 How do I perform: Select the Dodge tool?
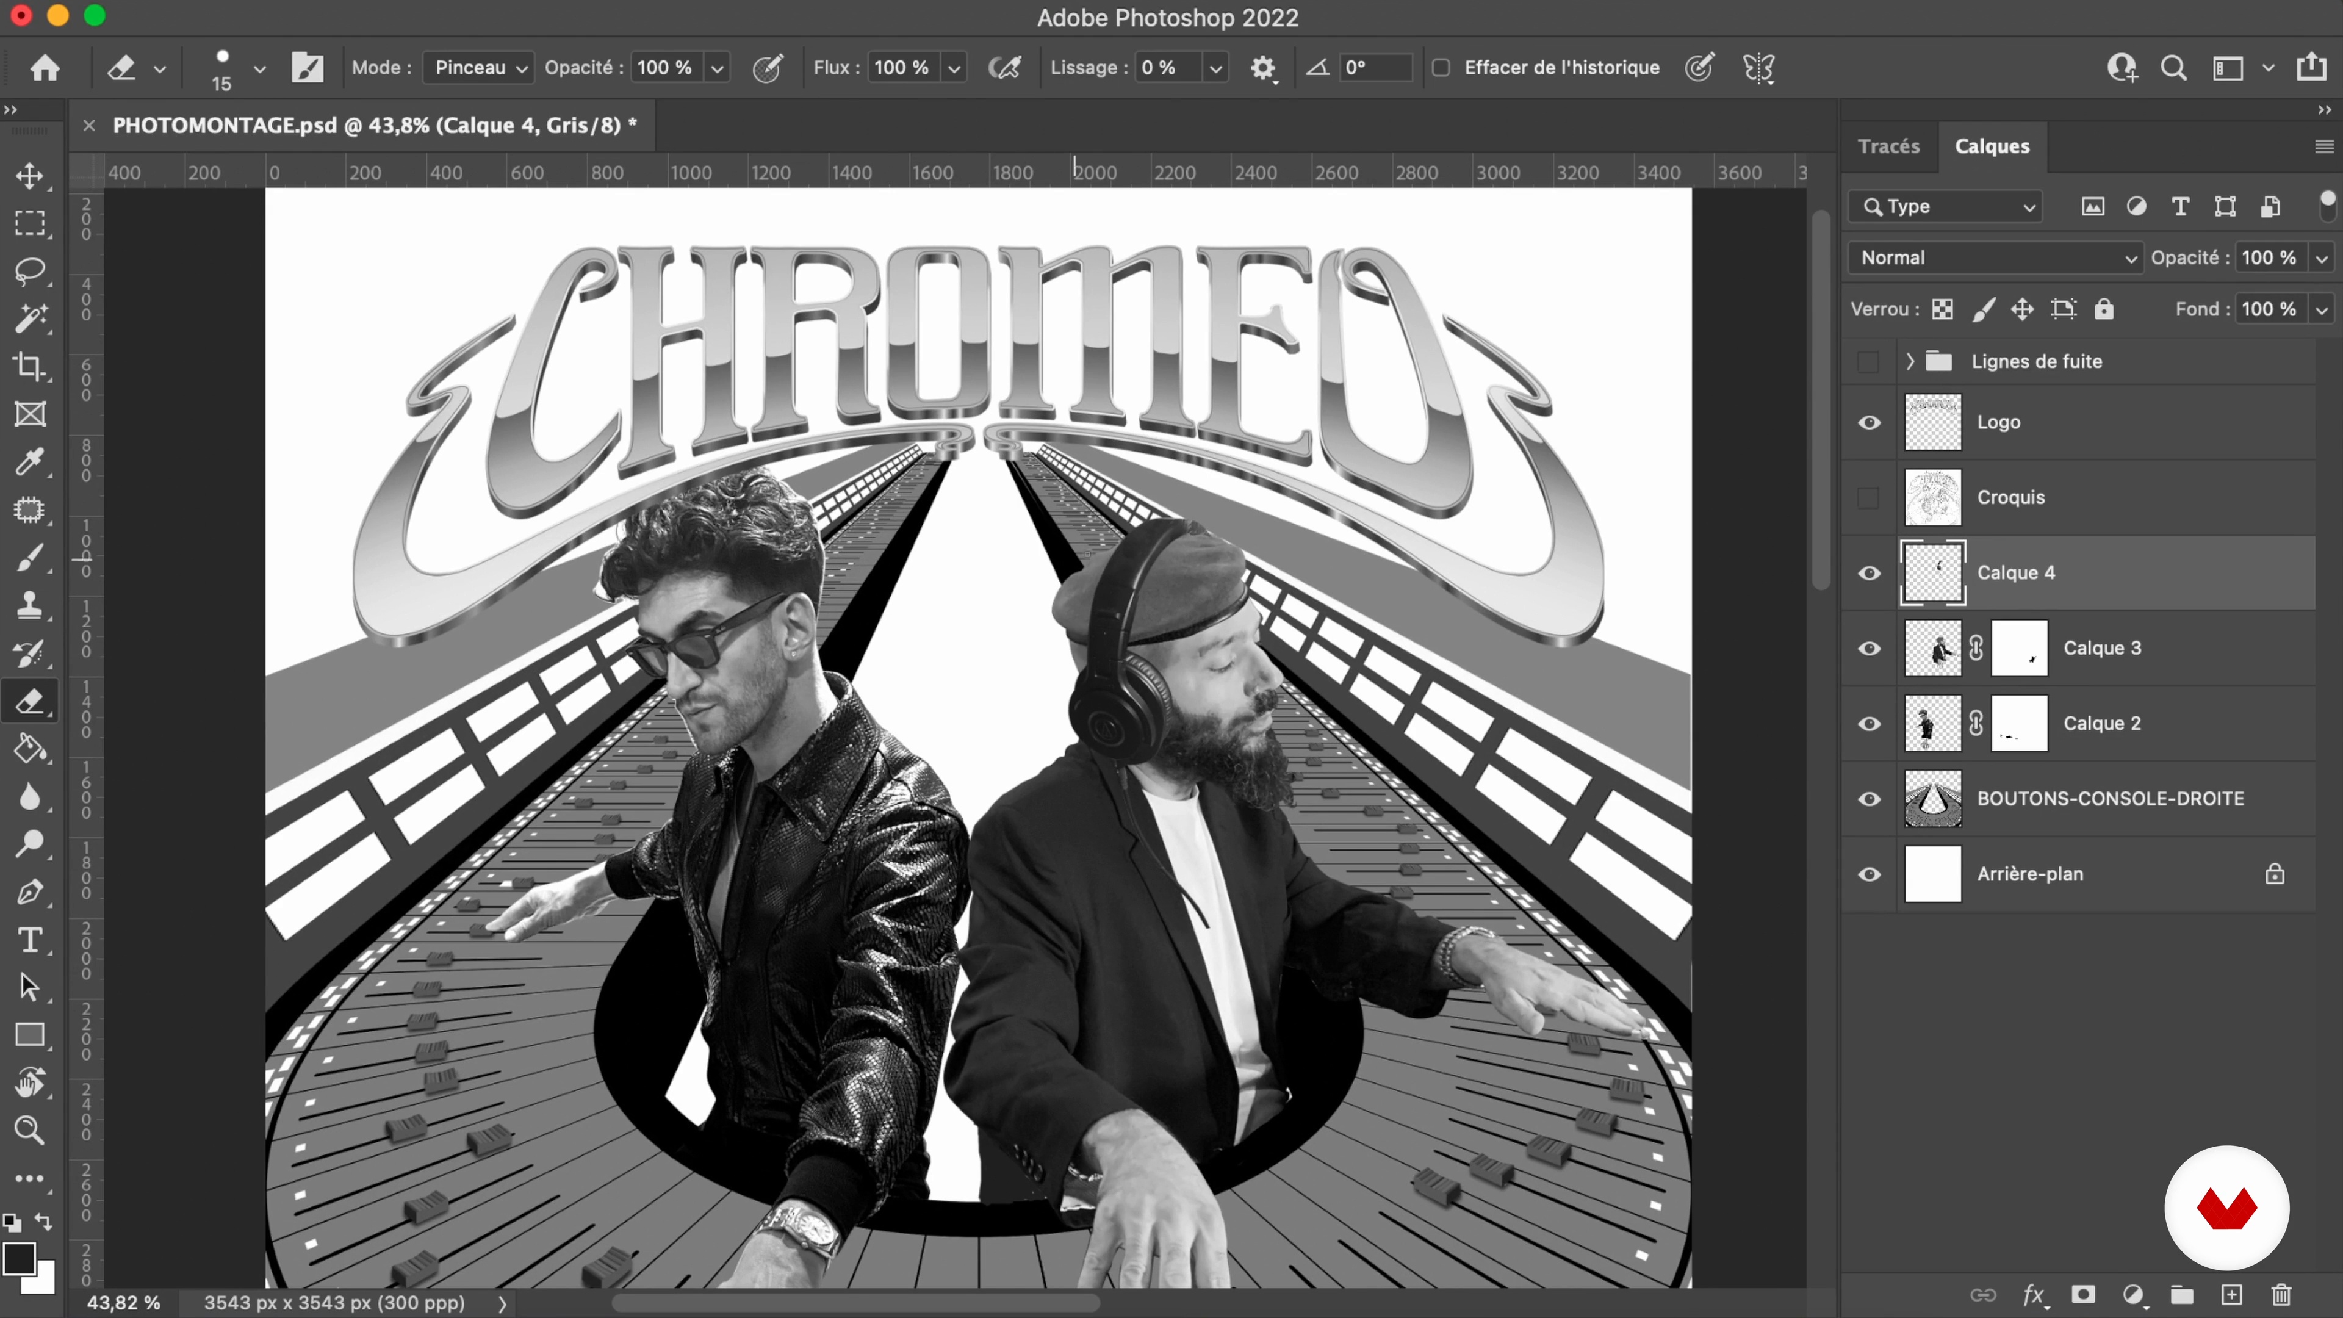(30, 844)
